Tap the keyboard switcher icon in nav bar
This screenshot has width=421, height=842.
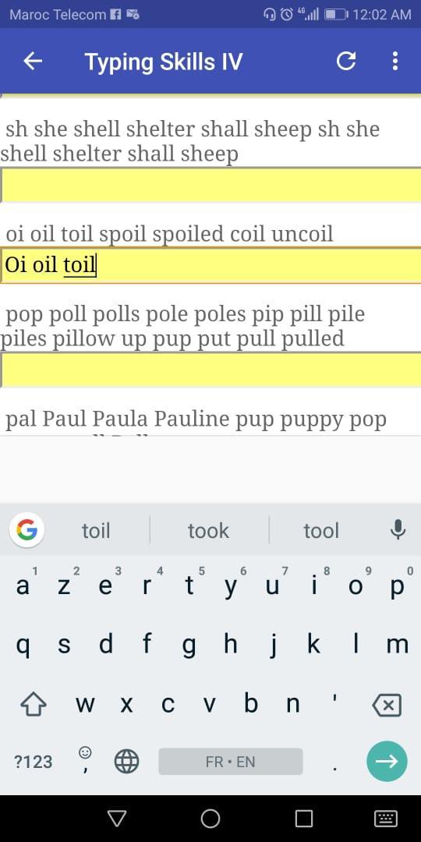coord(386,819)
